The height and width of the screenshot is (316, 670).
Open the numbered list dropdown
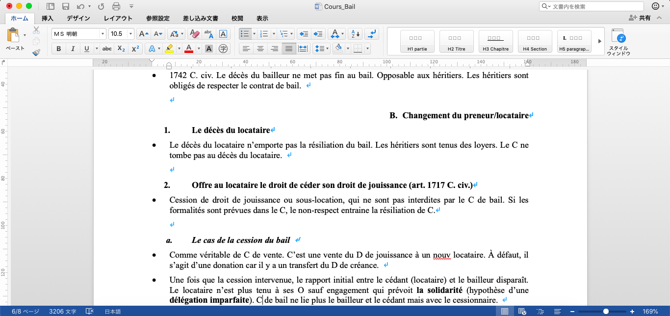click(x=273, y=34)
